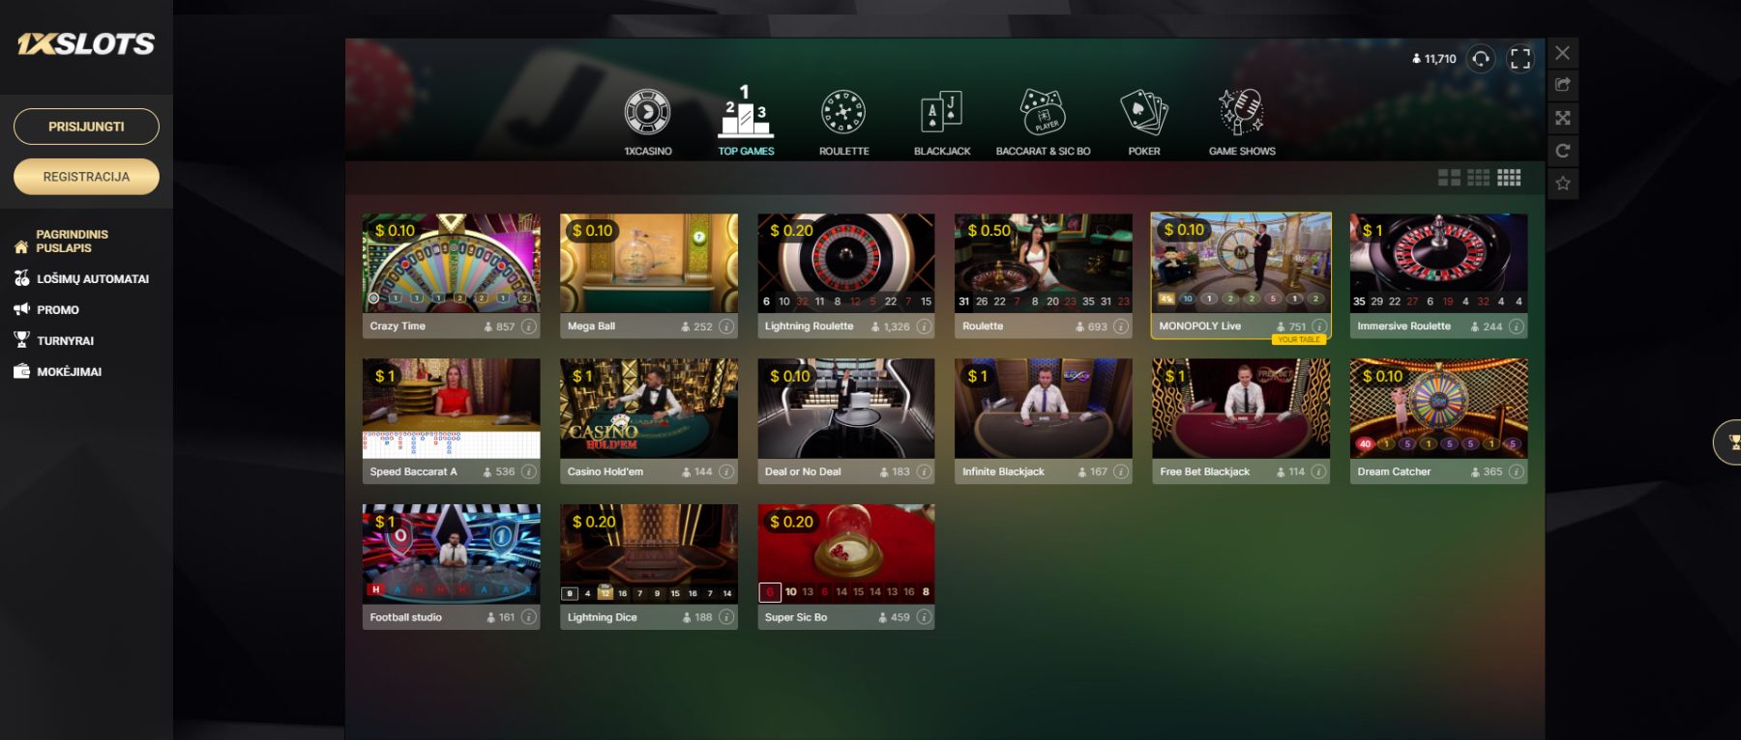Switch to small grid view
Image resolution: width=1741 pixels, height=740 pixels.
click(1509, 178)
